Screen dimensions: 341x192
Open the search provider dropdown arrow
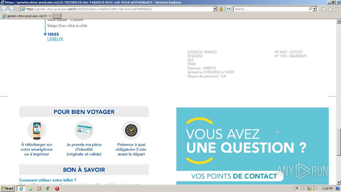(315, 9)
